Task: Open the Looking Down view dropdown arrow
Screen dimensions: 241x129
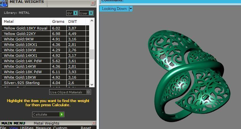Action: (x=131, y=9)
